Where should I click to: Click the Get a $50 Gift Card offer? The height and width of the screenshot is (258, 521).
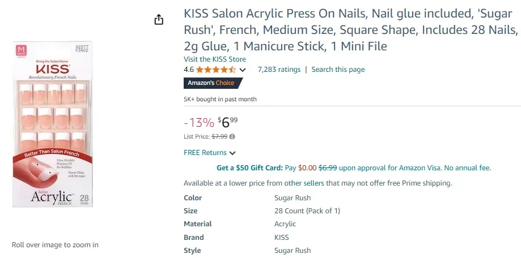tap(249, 168)
